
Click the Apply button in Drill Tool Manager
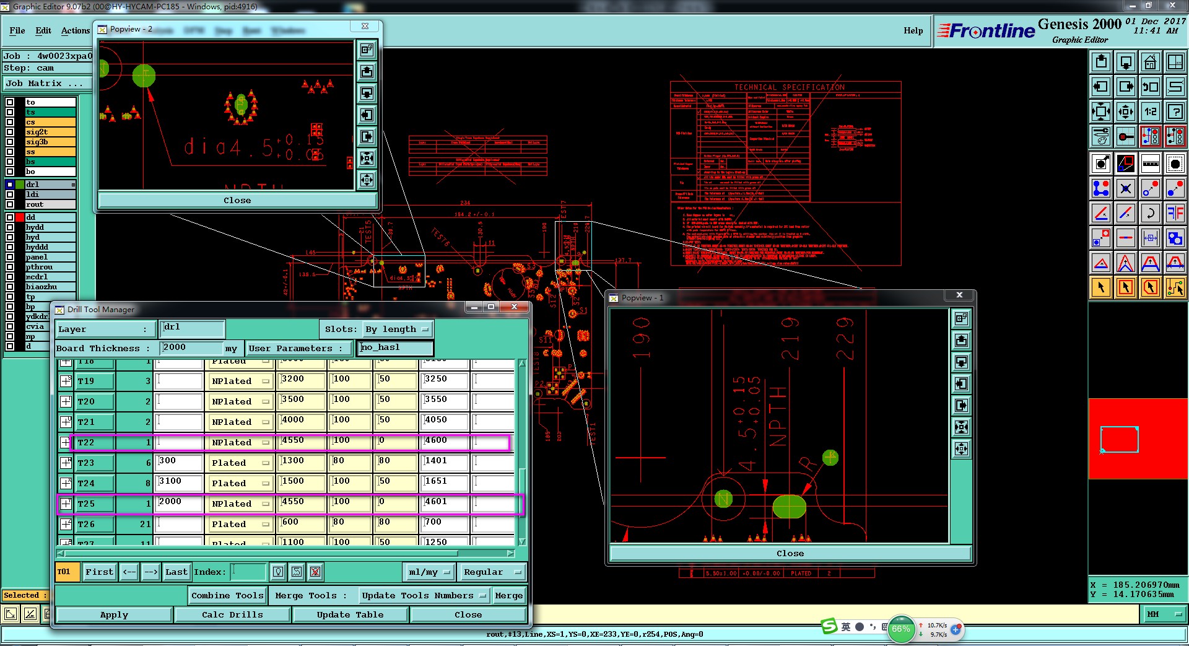[x=114, y=615]
